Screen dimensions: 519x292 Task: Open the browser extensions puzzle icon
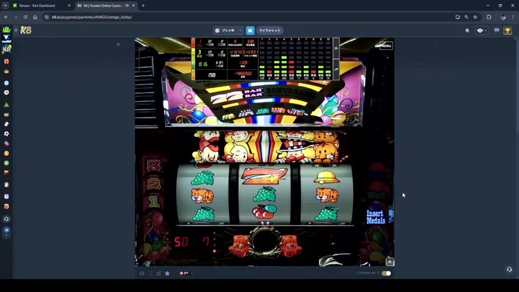click(x=489, y=17)
